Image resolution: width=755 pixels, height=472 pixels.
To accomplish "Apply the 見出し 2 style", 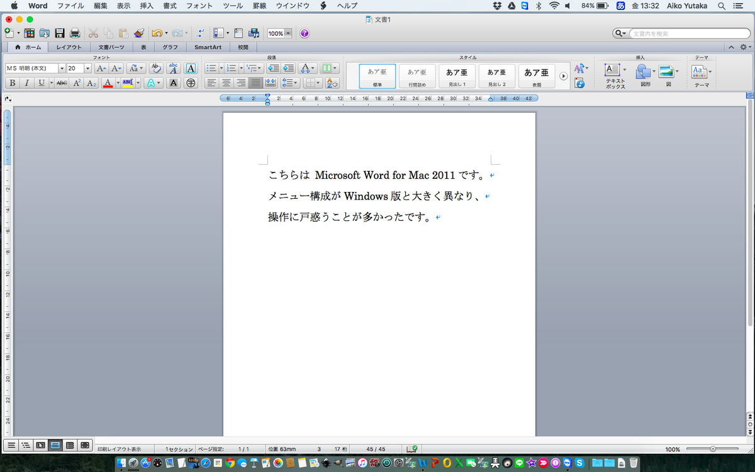I will 497,76.
